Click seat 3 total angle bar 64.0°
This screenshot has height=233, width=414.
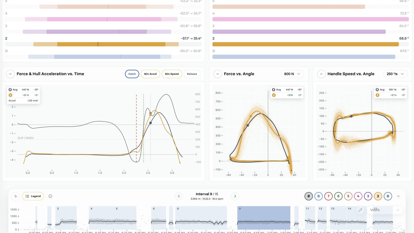click(x=299, y=32)
